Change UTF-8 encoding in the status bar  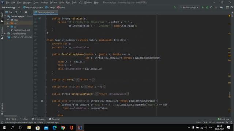tap(212, 123)
